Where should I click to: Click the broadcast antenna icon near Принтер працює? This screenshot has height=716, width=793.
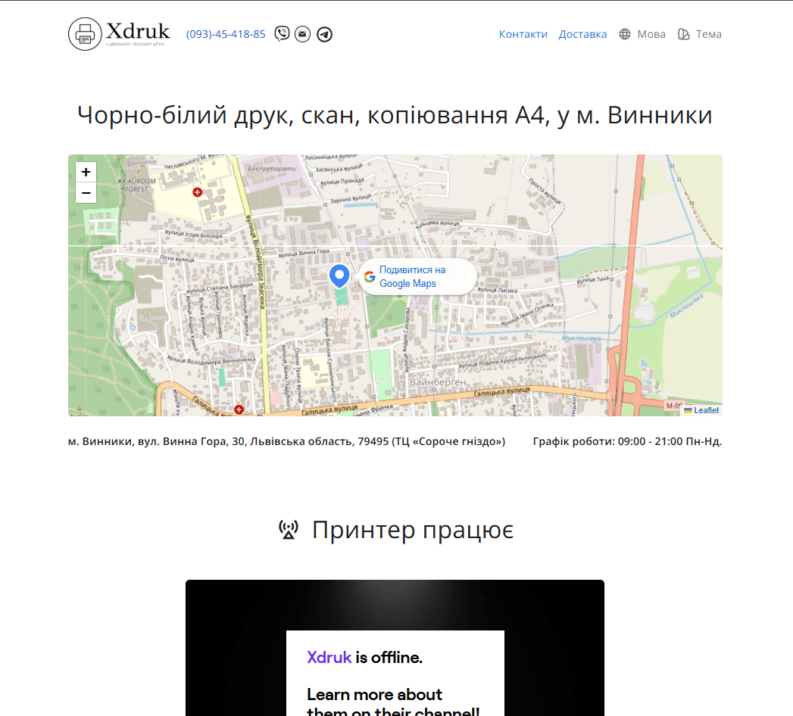coord(289,530)
